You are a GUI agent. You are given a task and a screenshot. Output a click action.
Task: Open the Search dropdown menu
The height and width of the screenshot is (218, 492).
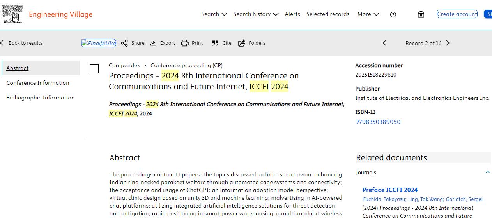point(214,14)
